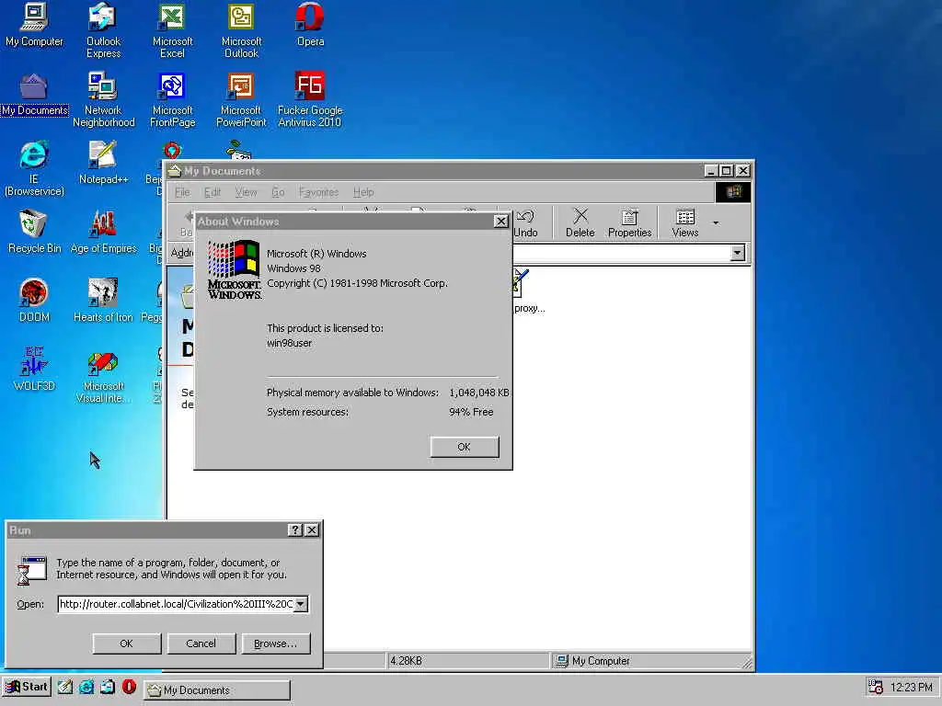The image size is (942, 706).
Task: Launch the Hearts of Iron shortcut
Action: coord(103,301)
